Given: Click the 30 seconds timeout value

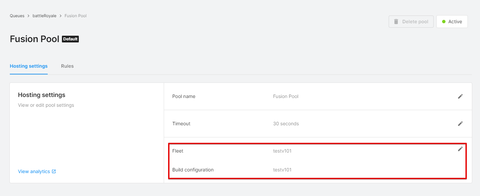Looking at the screenshot, I should [x=286, y=124].
